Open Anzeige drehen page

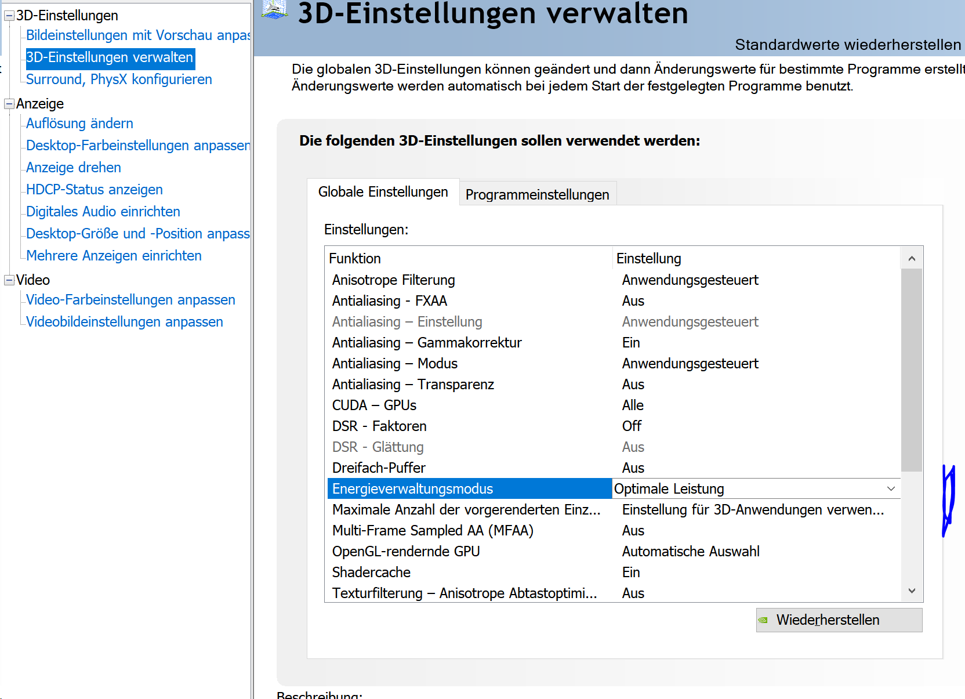(74, 168)
